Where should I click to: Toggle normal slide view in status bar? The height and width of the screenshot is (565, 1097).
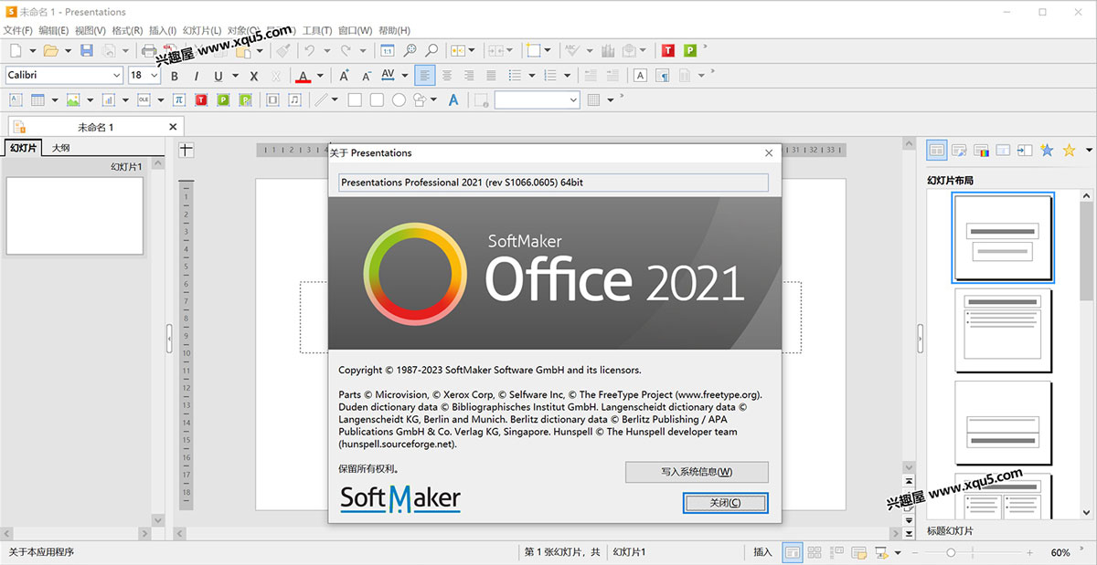(x=793, y=552)
